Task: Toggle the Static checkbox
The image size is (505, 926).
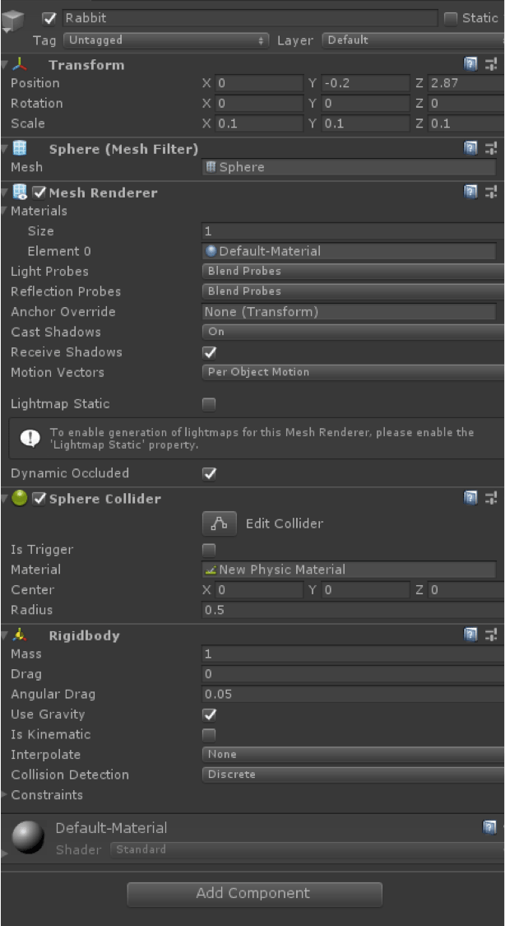Action: 451,18
